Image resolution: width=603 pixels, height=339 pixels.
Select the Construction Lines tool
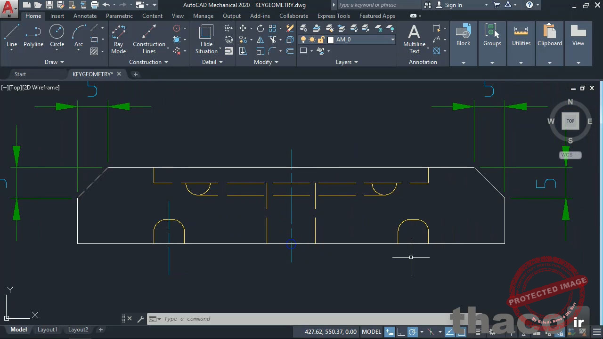pyautogui.click(x=149, y=40)
